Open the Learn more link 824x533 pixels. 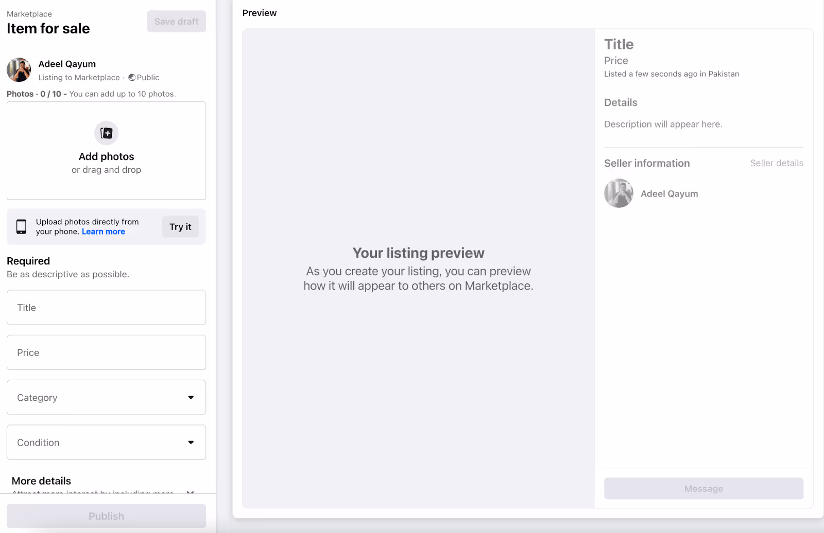pos(103,232)
